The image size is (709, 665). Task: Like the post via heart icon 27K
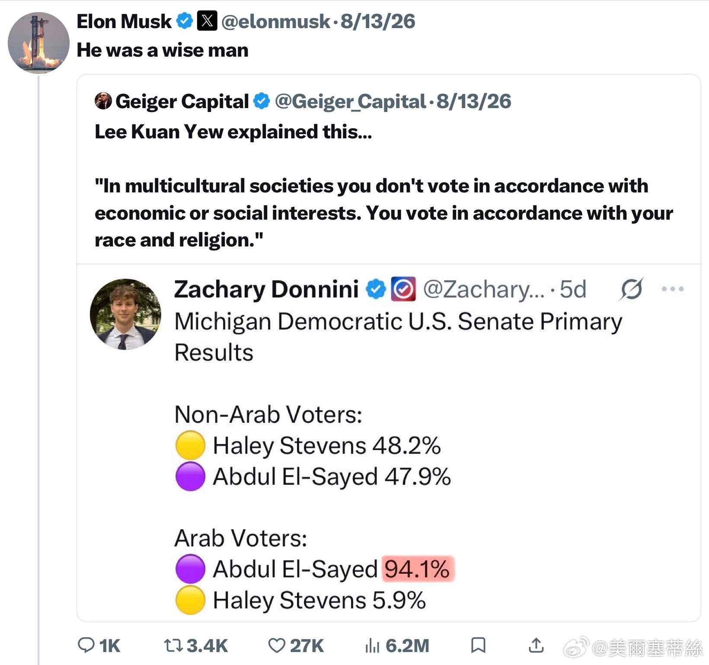click(x=277, y=646)
